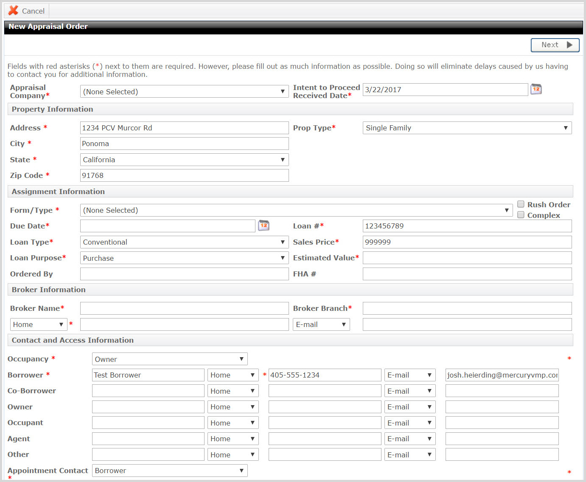
Task: Tick the Complex checkbox
Action: pyautogui.click(x=521, y=215)
